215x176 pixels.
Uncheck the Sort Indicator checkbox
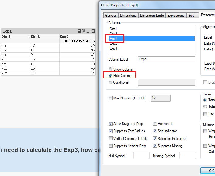[x=155, y=131]
